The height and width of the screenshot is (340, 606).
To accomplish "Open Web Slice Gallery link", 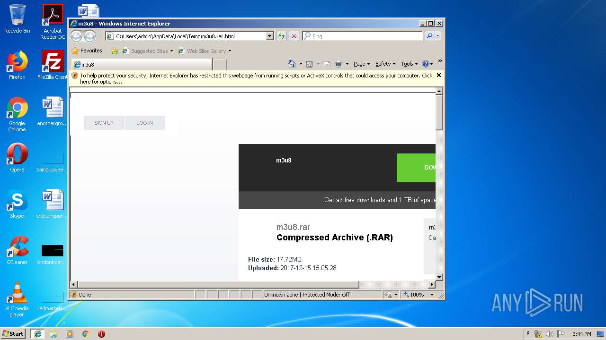I will coord(205,51).
